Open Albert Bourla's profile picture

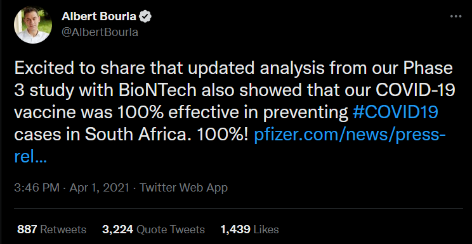(x=33, y=25)
